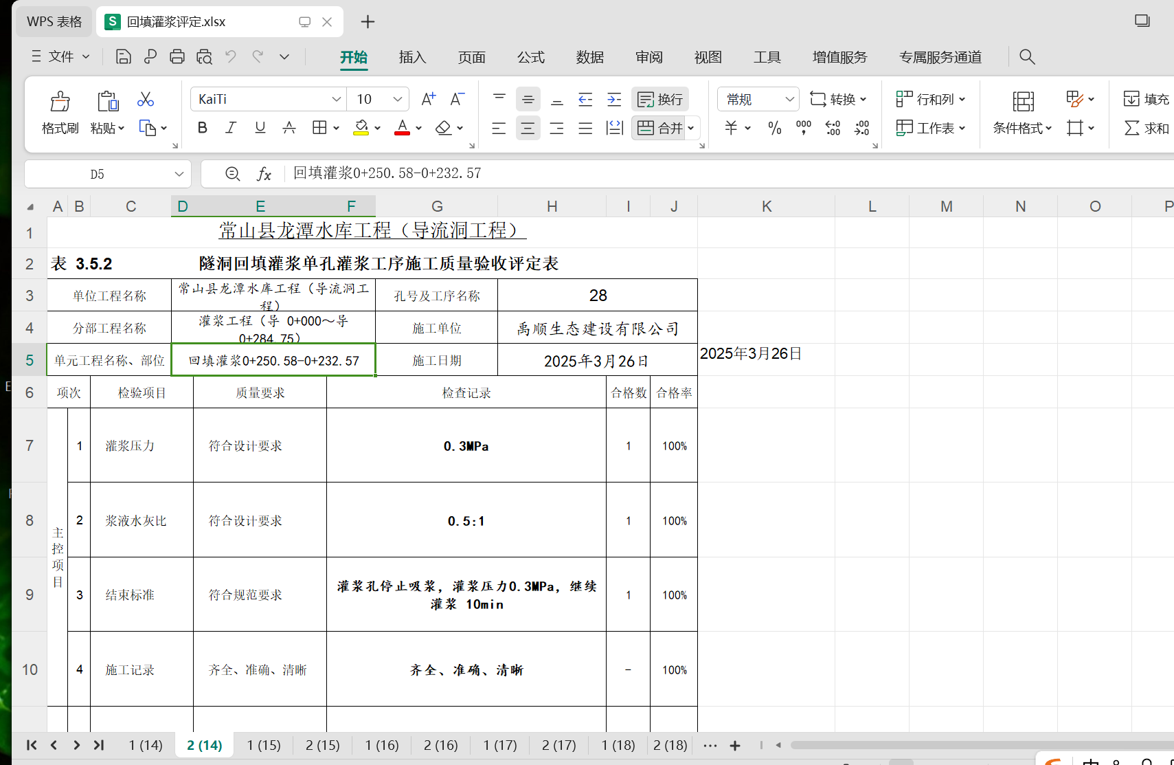This screenshot has width=1174, height=765.
Task: Click the 求和 AutoSum button
Action: pyautogui.click(x=1146, y=128)
